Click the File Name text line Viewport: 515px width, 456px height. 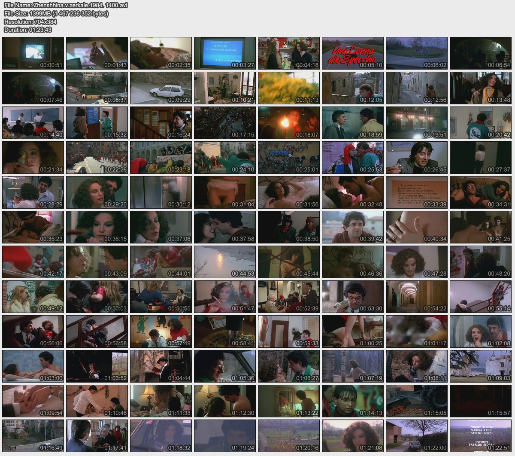[66, 5]
